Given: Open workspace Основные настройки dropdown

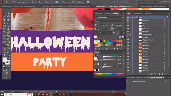Looking at the screenshot, I should coord(123,2).
